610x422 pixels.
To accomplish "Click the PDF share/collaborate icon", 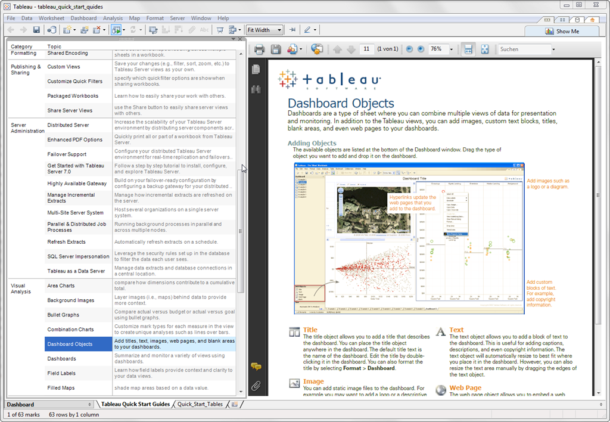I will (x=292, y=49).
